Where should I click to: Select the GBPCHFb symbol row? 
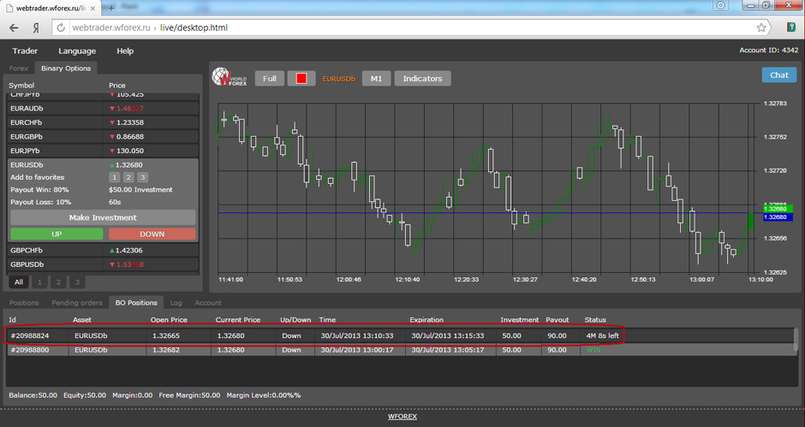(103, 251)
